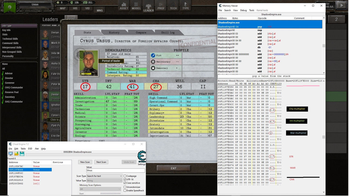
Task: Select Dorian's leader portrait in list
Action: pyautogui.click(x=45, y=35)
